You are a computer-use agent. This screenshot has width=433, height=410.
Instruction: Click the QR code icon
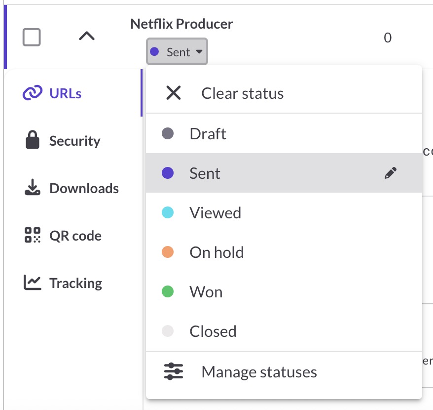coord(33,235)
